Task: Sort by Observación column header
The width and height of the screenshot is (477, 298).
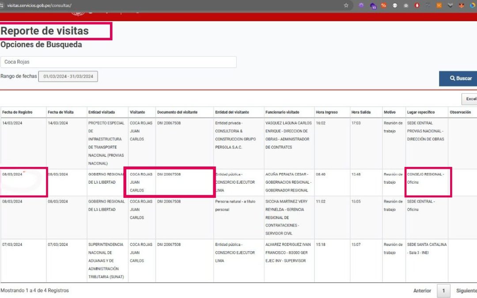Action: pos(462,112)
